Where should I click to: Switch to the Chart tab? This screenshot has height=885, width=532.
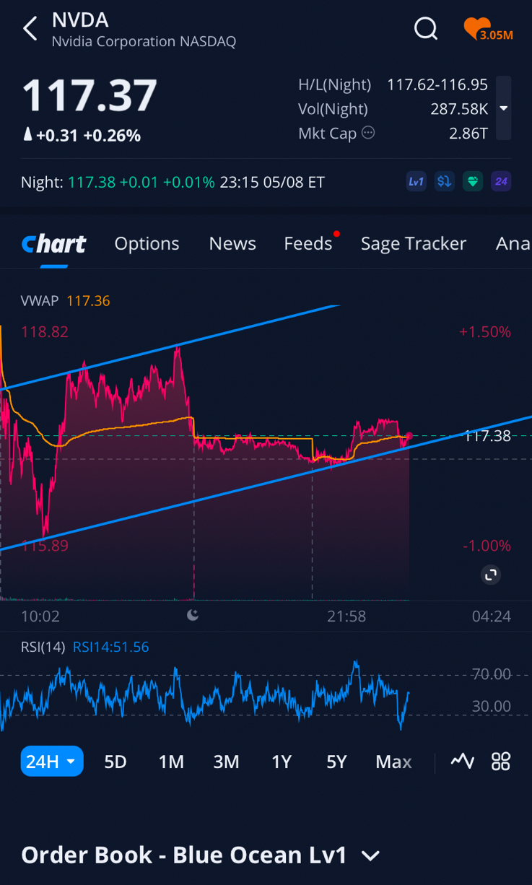coord(53,244)
